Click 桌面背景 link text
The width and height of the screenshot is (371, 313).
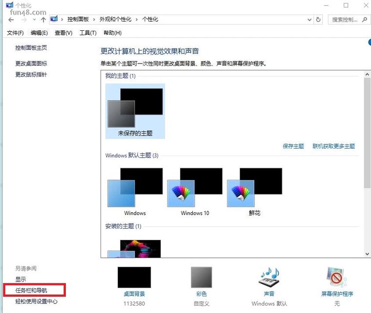[134, 294]
